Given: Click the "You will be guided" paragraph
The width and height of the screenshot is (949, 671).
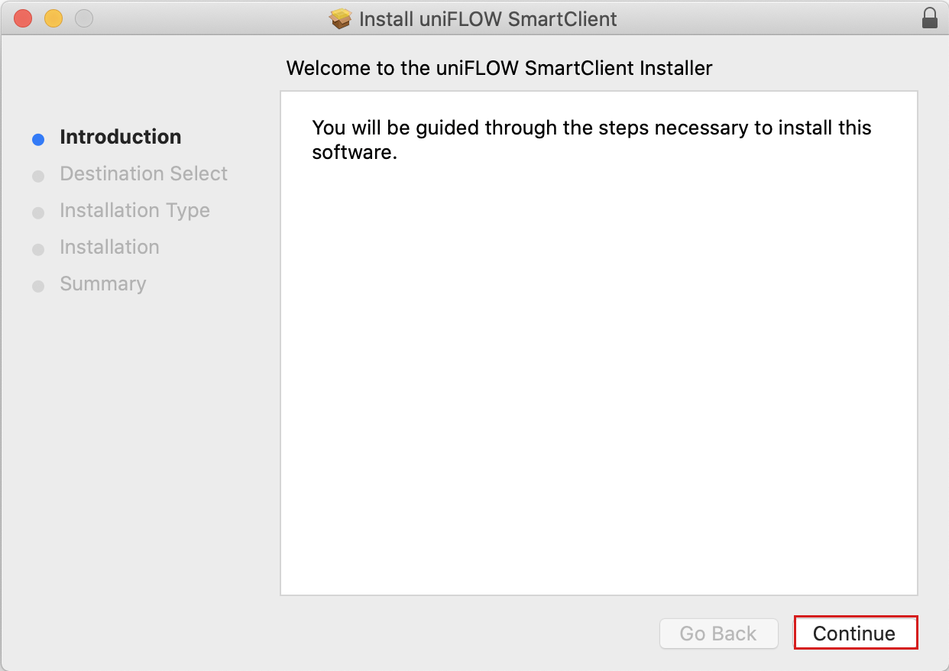Looking at the screenshot, I should (591, 139).
